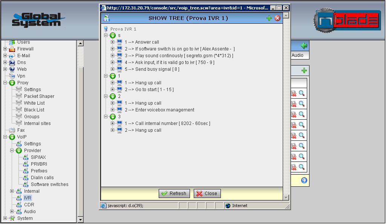This screenshot has height=224, width=386.
Task: Expand the 'Send busy signal [ 8 ]' step
Action: click(x=112, y=69)
